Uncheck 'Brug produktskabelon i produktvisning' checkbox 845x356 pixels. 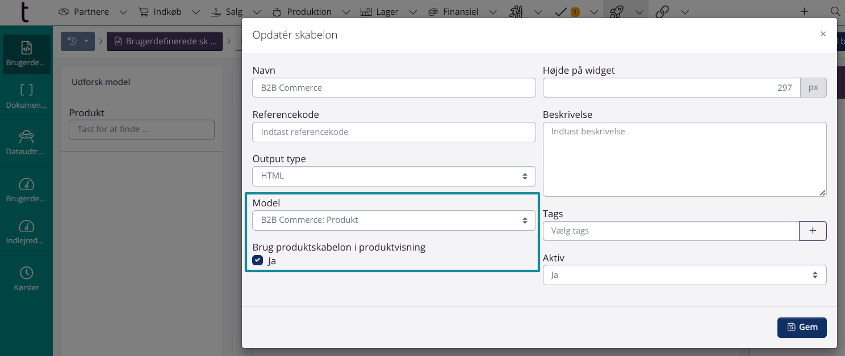click(x=258, y=260)
